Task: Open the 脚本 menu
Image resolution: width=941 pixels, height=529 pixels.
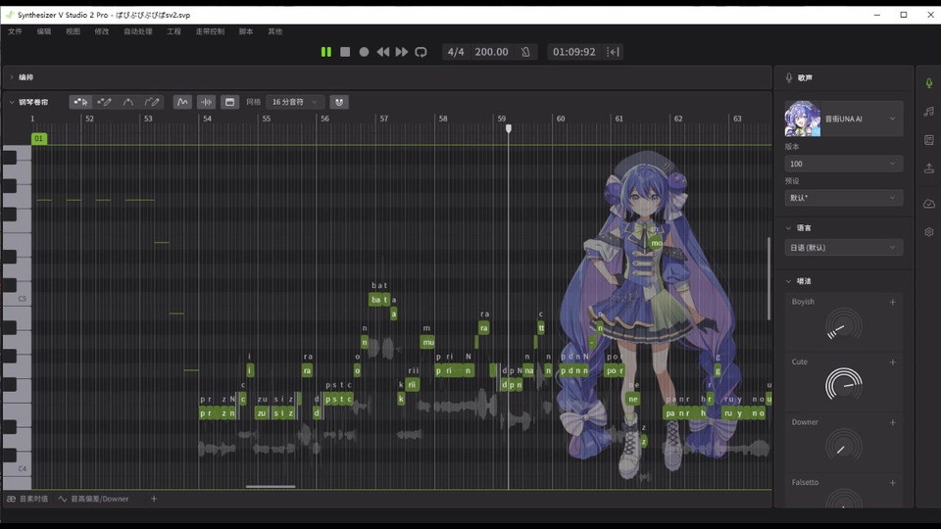Action: pyautogui.click(x=246, y=31)
